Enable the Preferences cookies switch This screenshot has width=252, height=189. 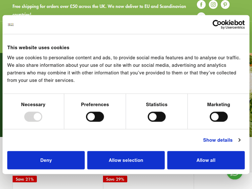tap(95, 117)
